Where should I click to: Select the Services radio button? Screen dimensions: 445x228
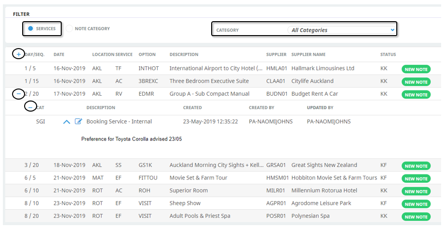click(30, 29)
